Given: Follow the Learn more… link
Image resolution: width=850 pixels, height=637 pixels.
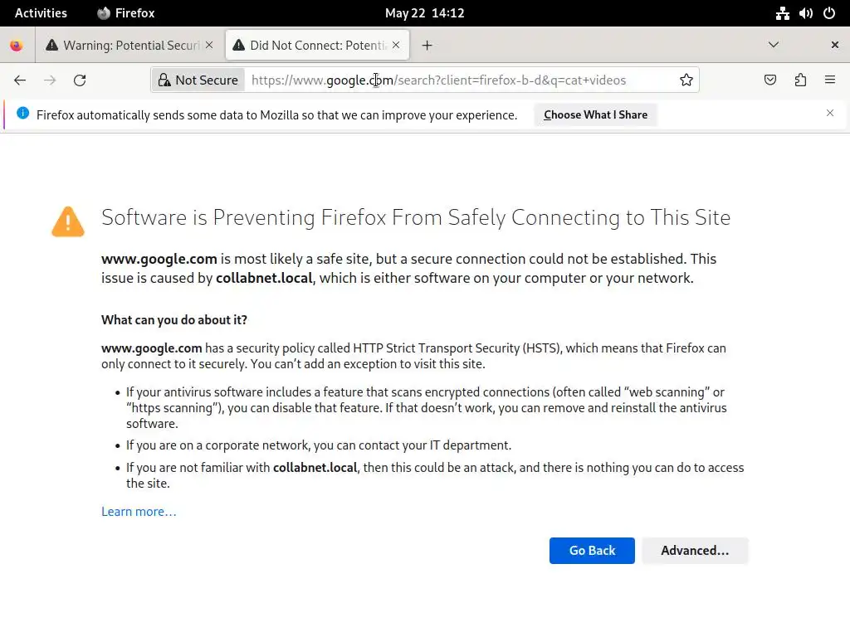Looking at the screenshot, I should click(x=139, y=512).
